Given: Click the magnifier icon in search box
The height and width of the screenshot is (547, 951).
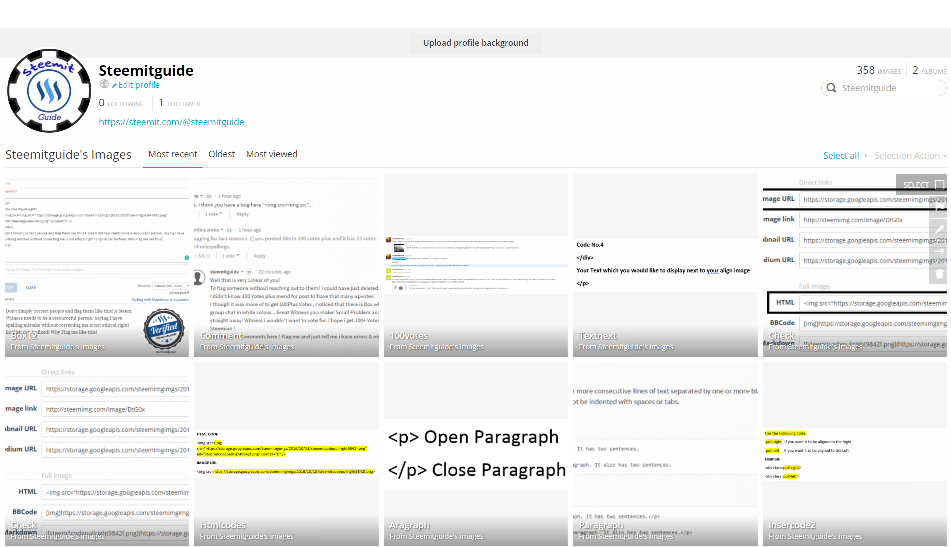Looking at the screenshot, I should click(x=832, y=88).
